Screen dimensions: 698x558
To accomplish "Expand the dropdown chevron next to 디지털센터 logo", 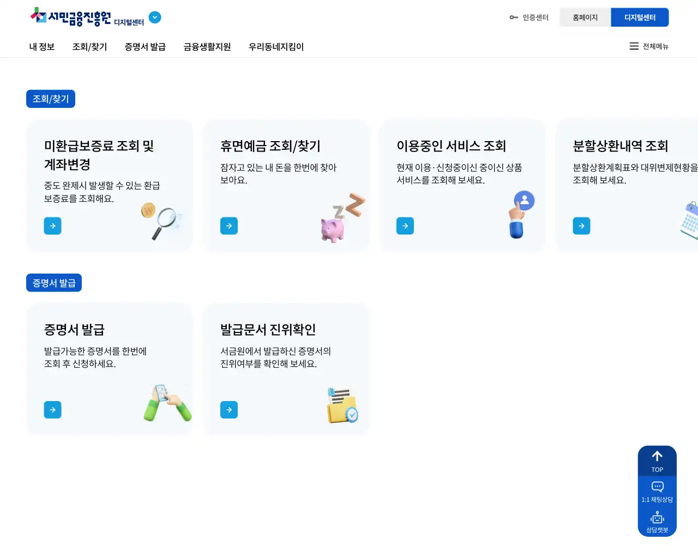I will pyautogui.click(x=155, y=17).
